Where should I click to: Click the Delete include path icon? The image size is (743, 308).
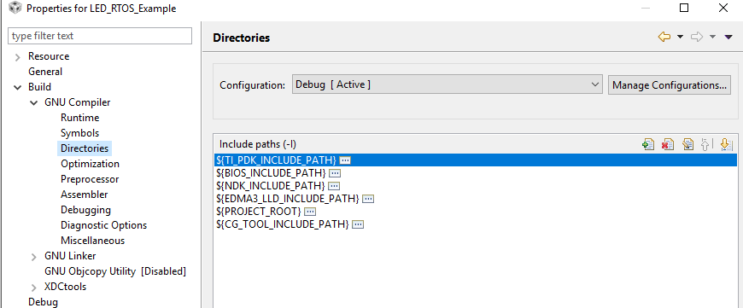tap(668, 144)
